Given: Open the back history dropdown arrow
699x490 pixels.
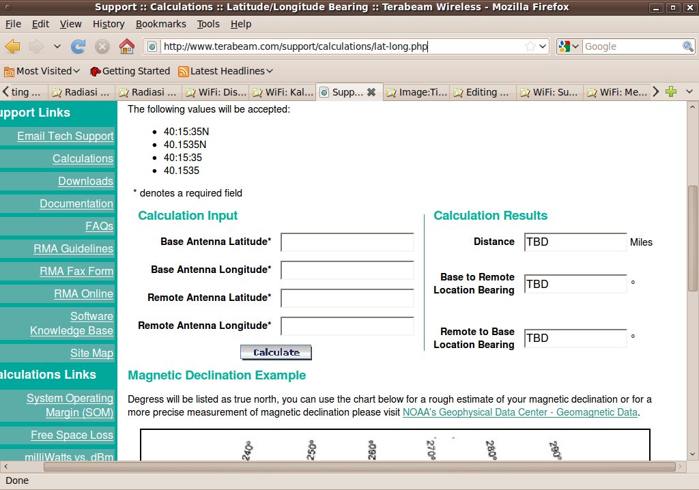Looking at the screenshot, I should point(57,46).
